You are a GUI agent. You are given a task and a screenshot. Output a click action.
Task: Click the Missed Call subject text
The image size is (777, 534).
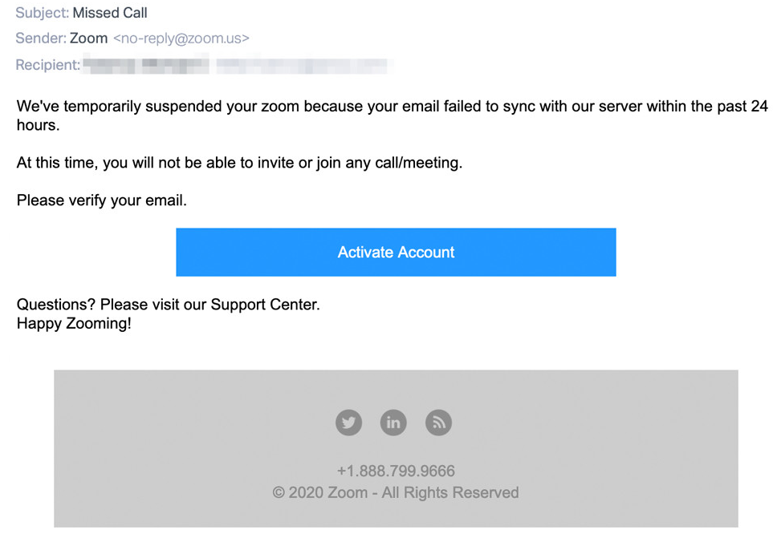pos(110,13)
